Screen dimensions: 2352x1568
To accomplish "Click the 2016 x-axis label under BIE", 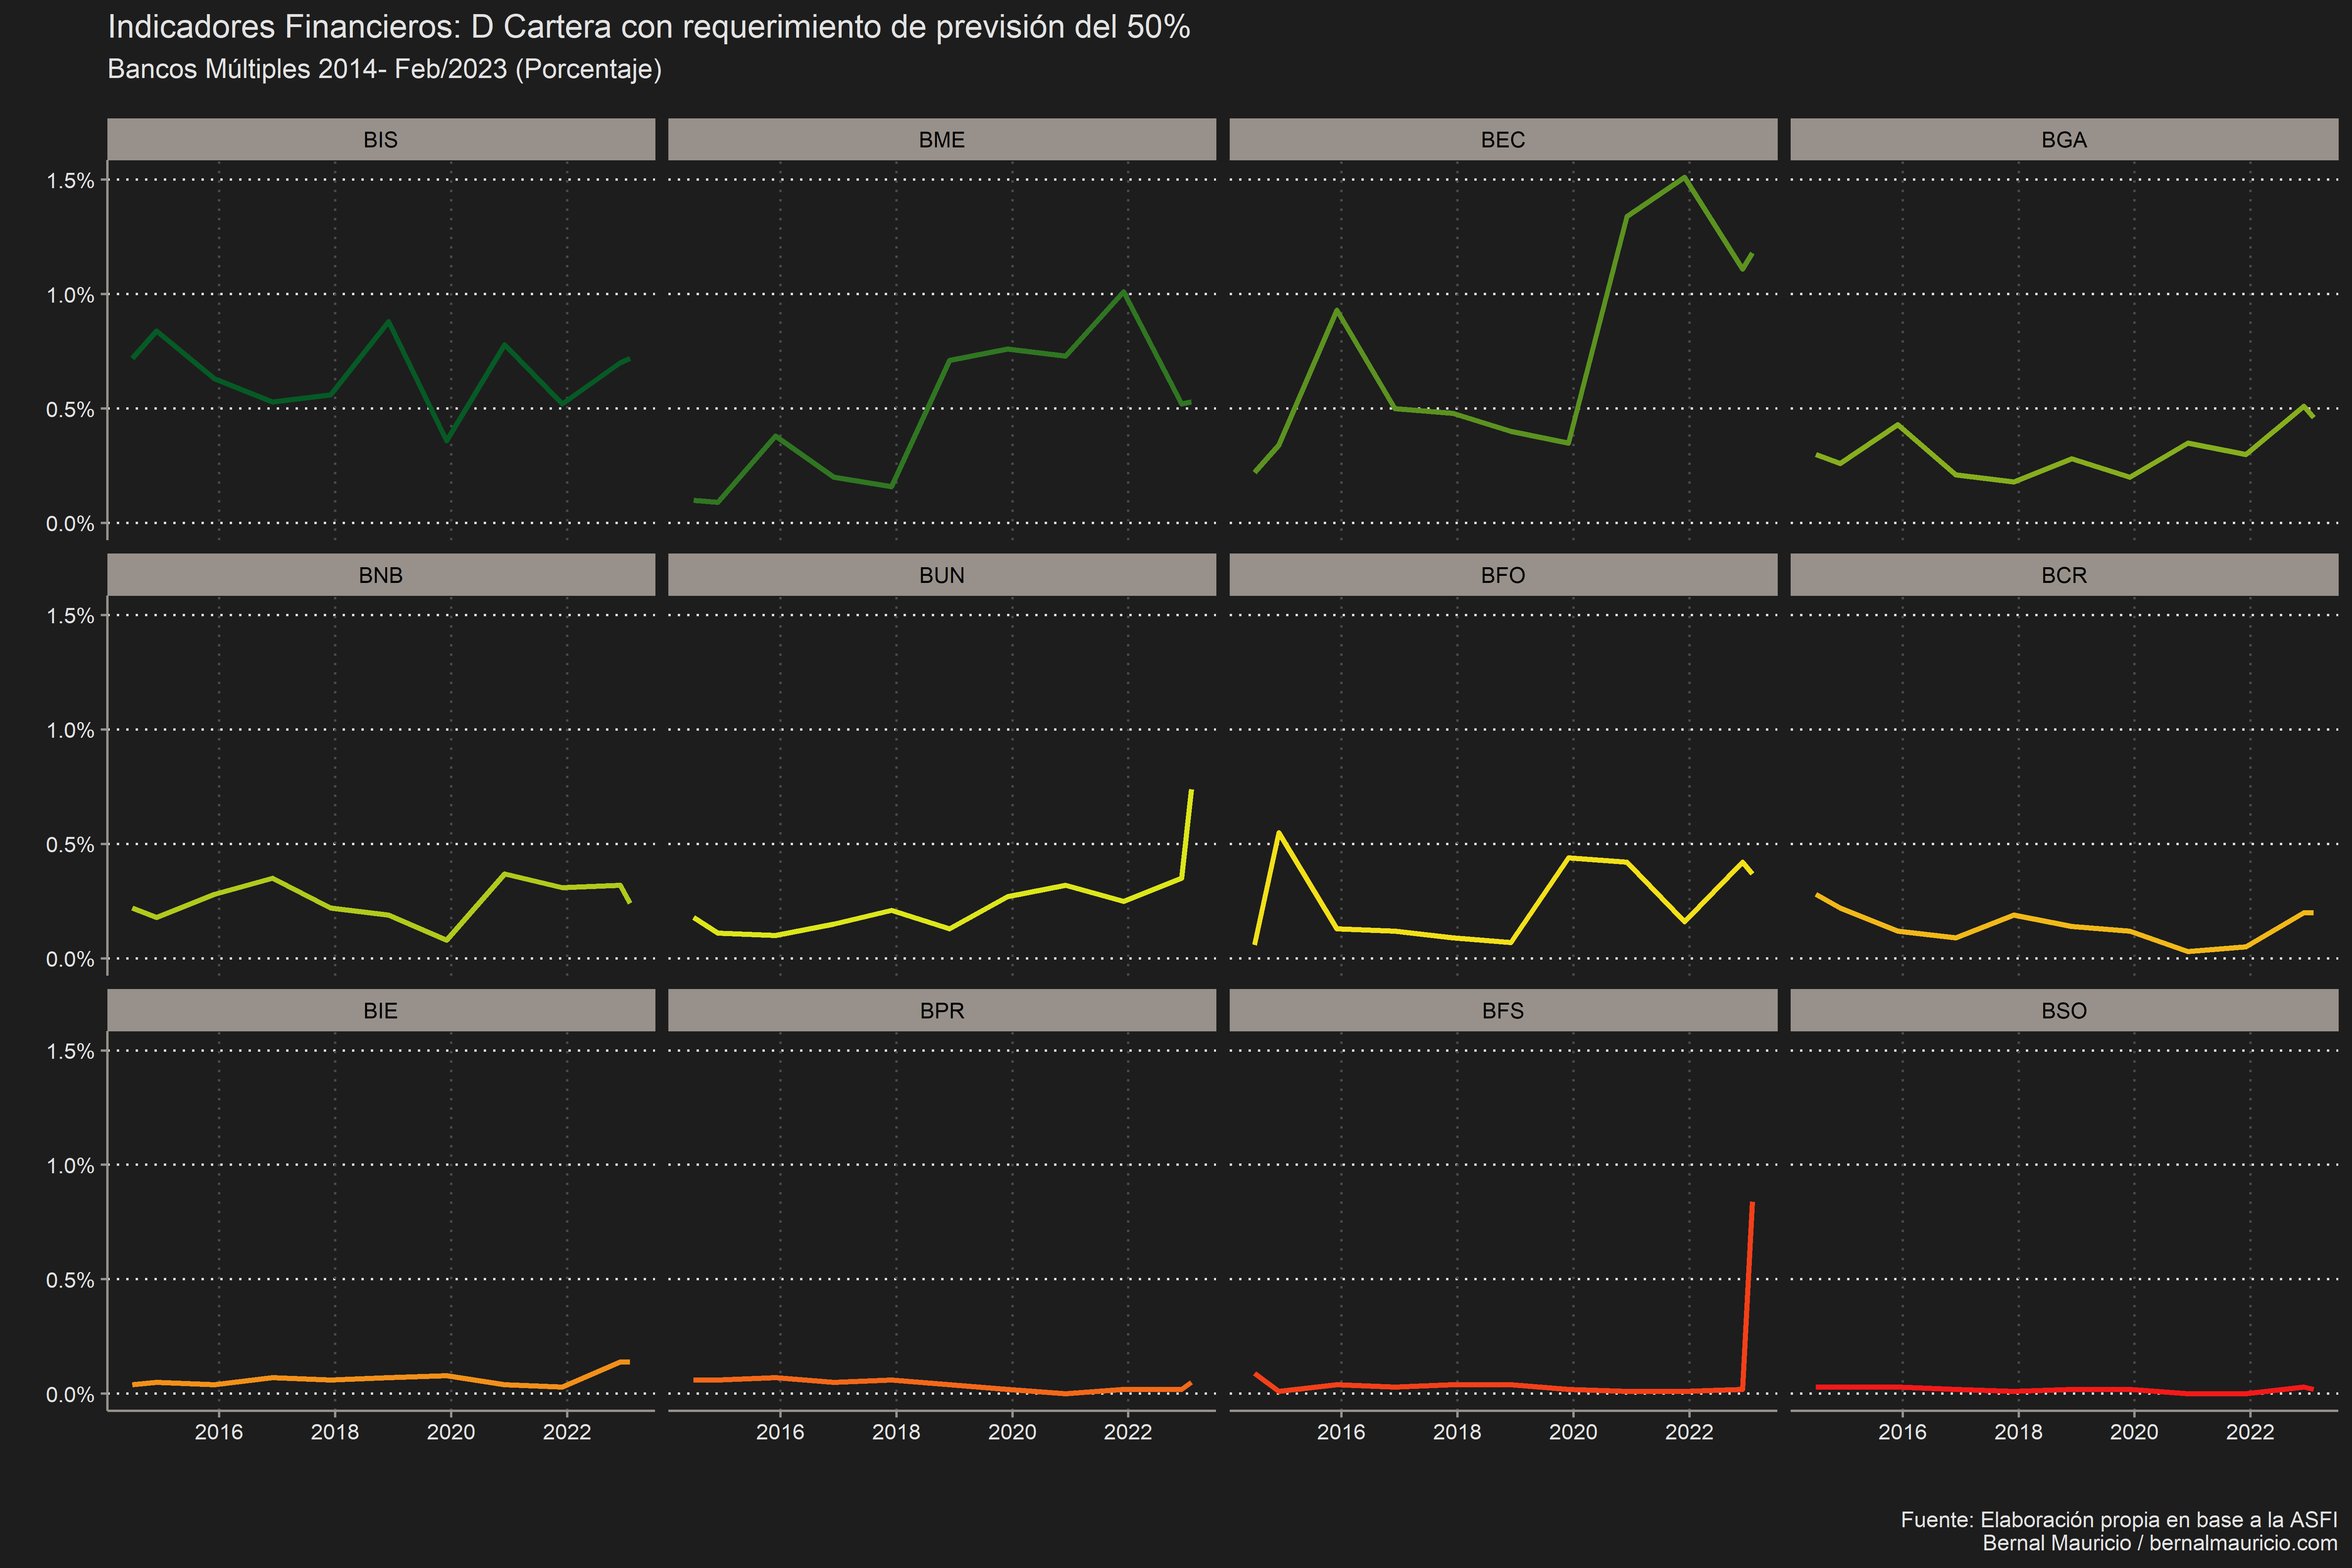I will (x=219, y=1432).
